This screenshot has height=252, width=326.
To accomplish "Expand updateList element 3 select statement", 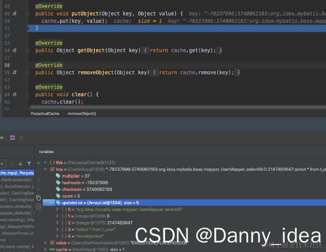I will coord(57,229).
